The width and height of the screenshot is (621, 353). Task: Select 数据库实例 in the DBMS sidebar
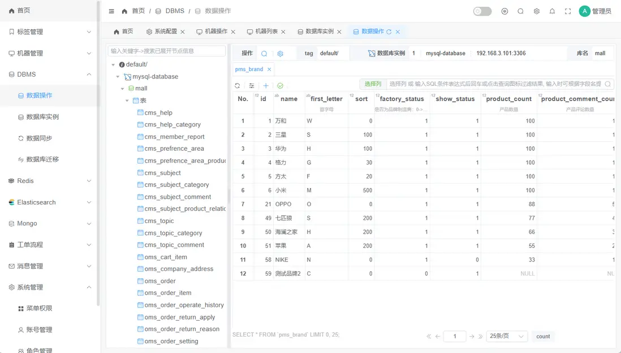(x=42, y=117)
